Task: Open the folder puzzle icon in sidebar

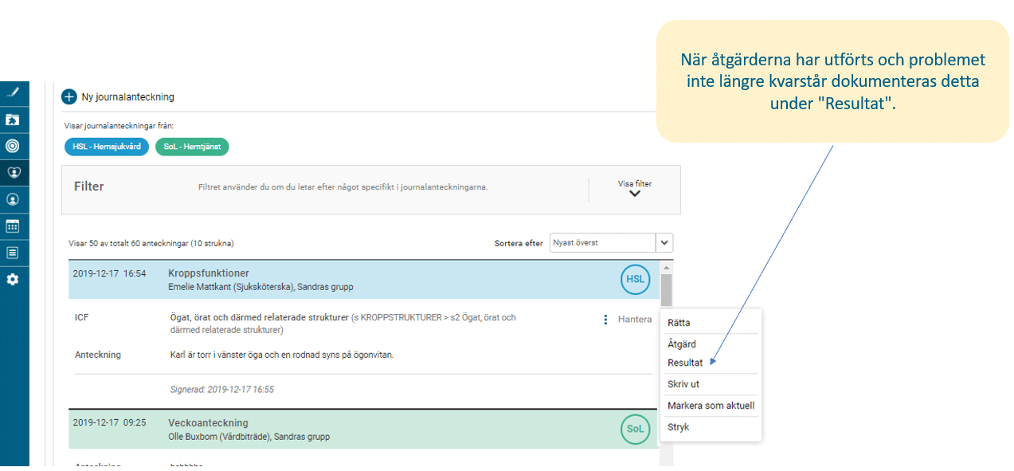Action: tap(13, 120)
